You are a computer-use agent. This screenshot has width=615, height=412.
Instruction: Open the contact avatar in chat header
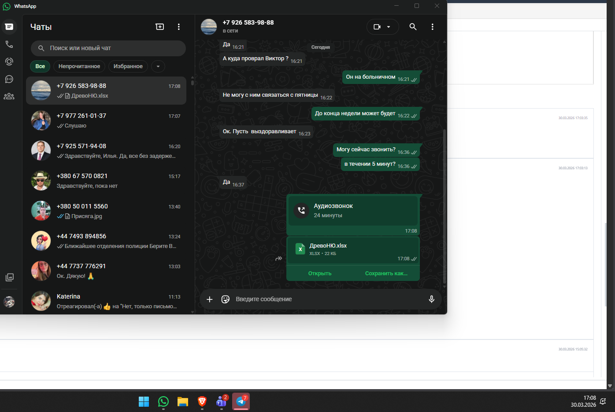[x=209, y=27]
